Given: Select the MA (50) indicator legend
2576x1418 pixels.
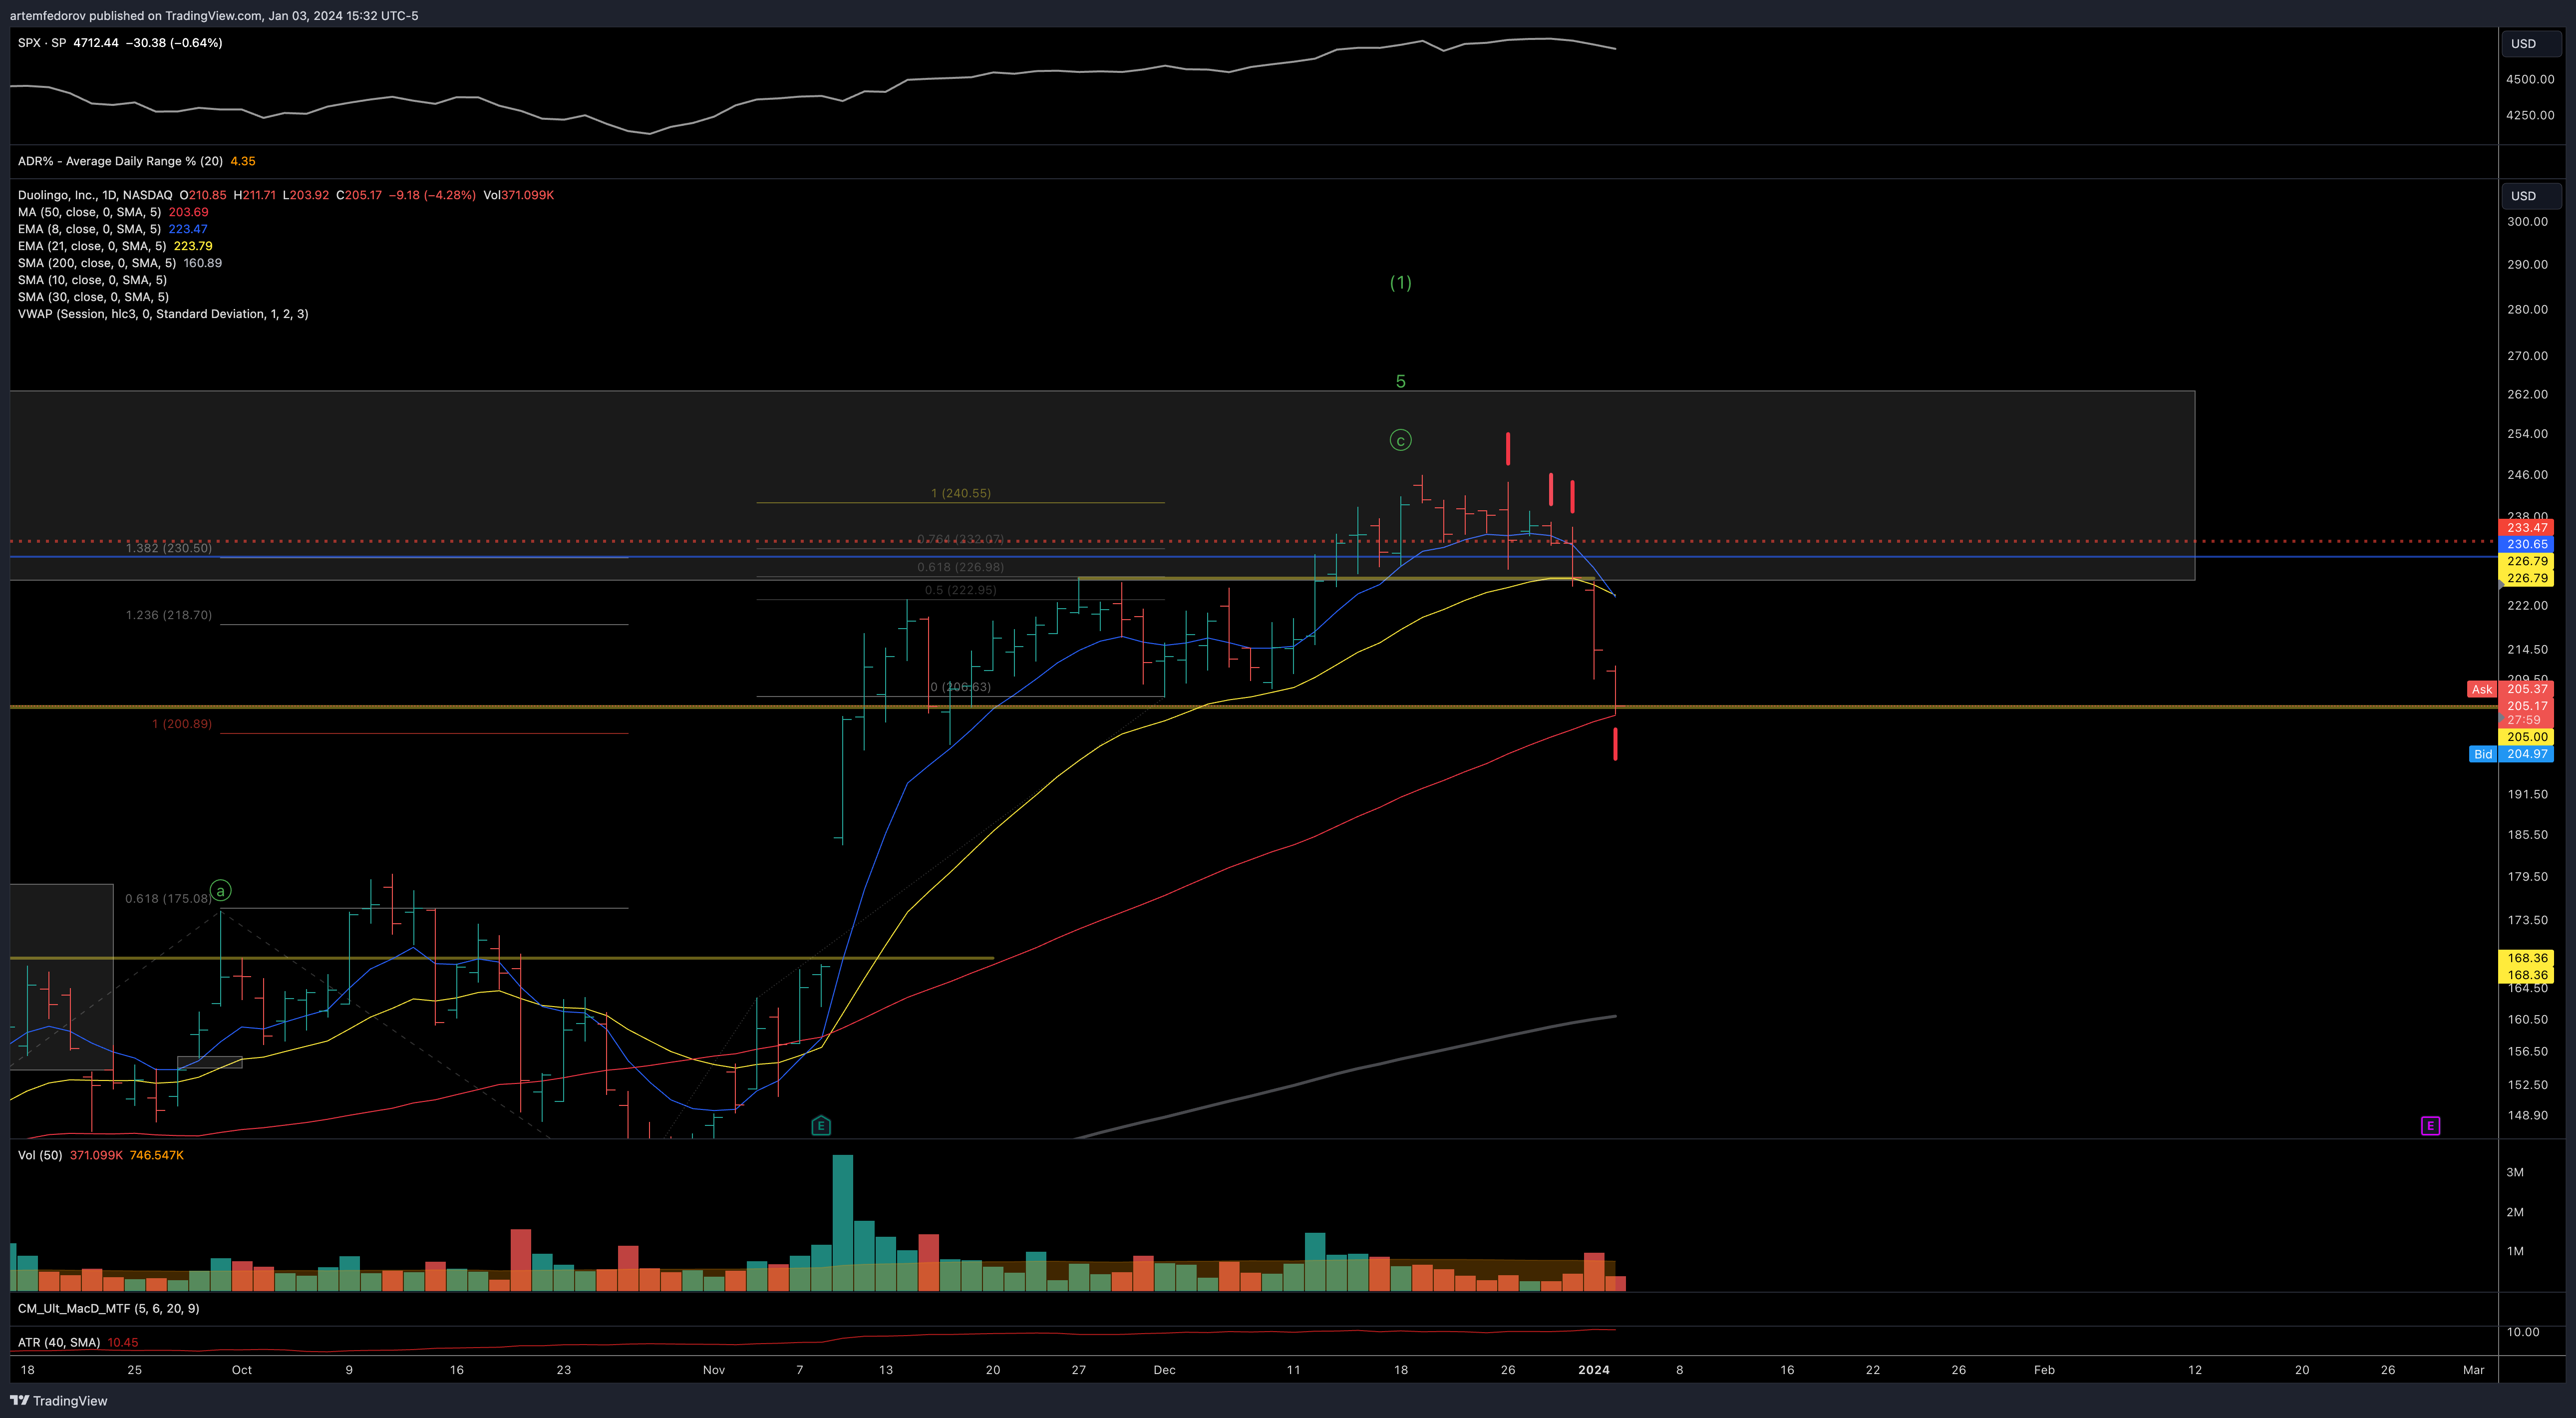Looking at the screenshot, I should tap(89, 212).
